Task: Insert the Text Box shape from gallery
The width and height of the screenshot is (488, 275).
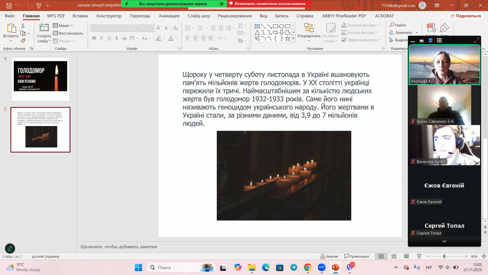Action: pyautogui.click(x=257, y=26)
